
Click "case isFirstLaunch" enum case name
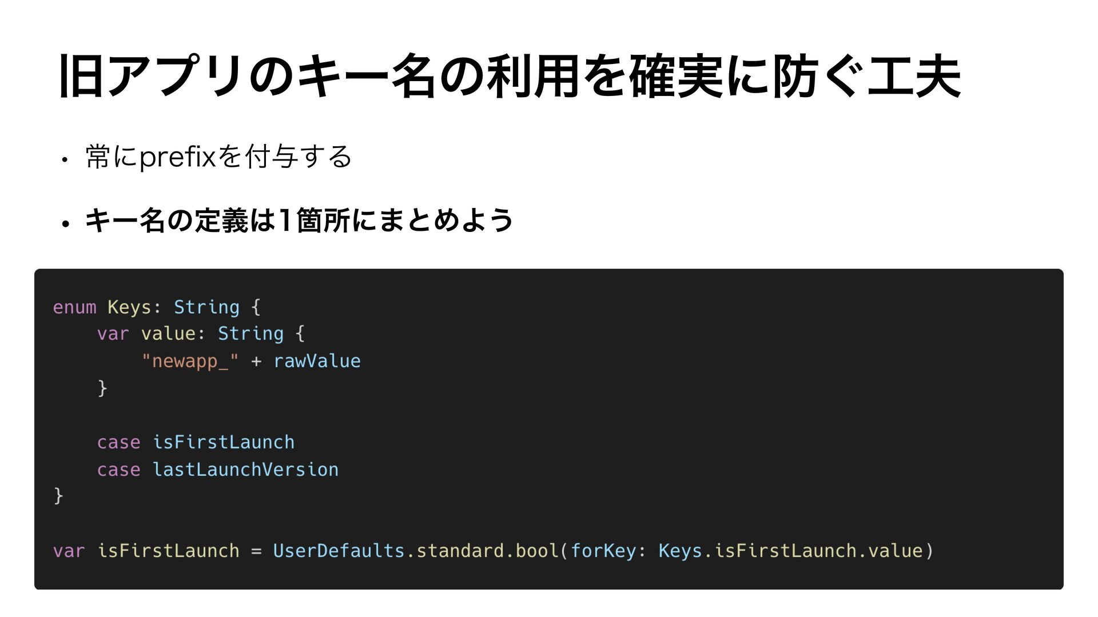pyautogui.click(x=223, y=442)
